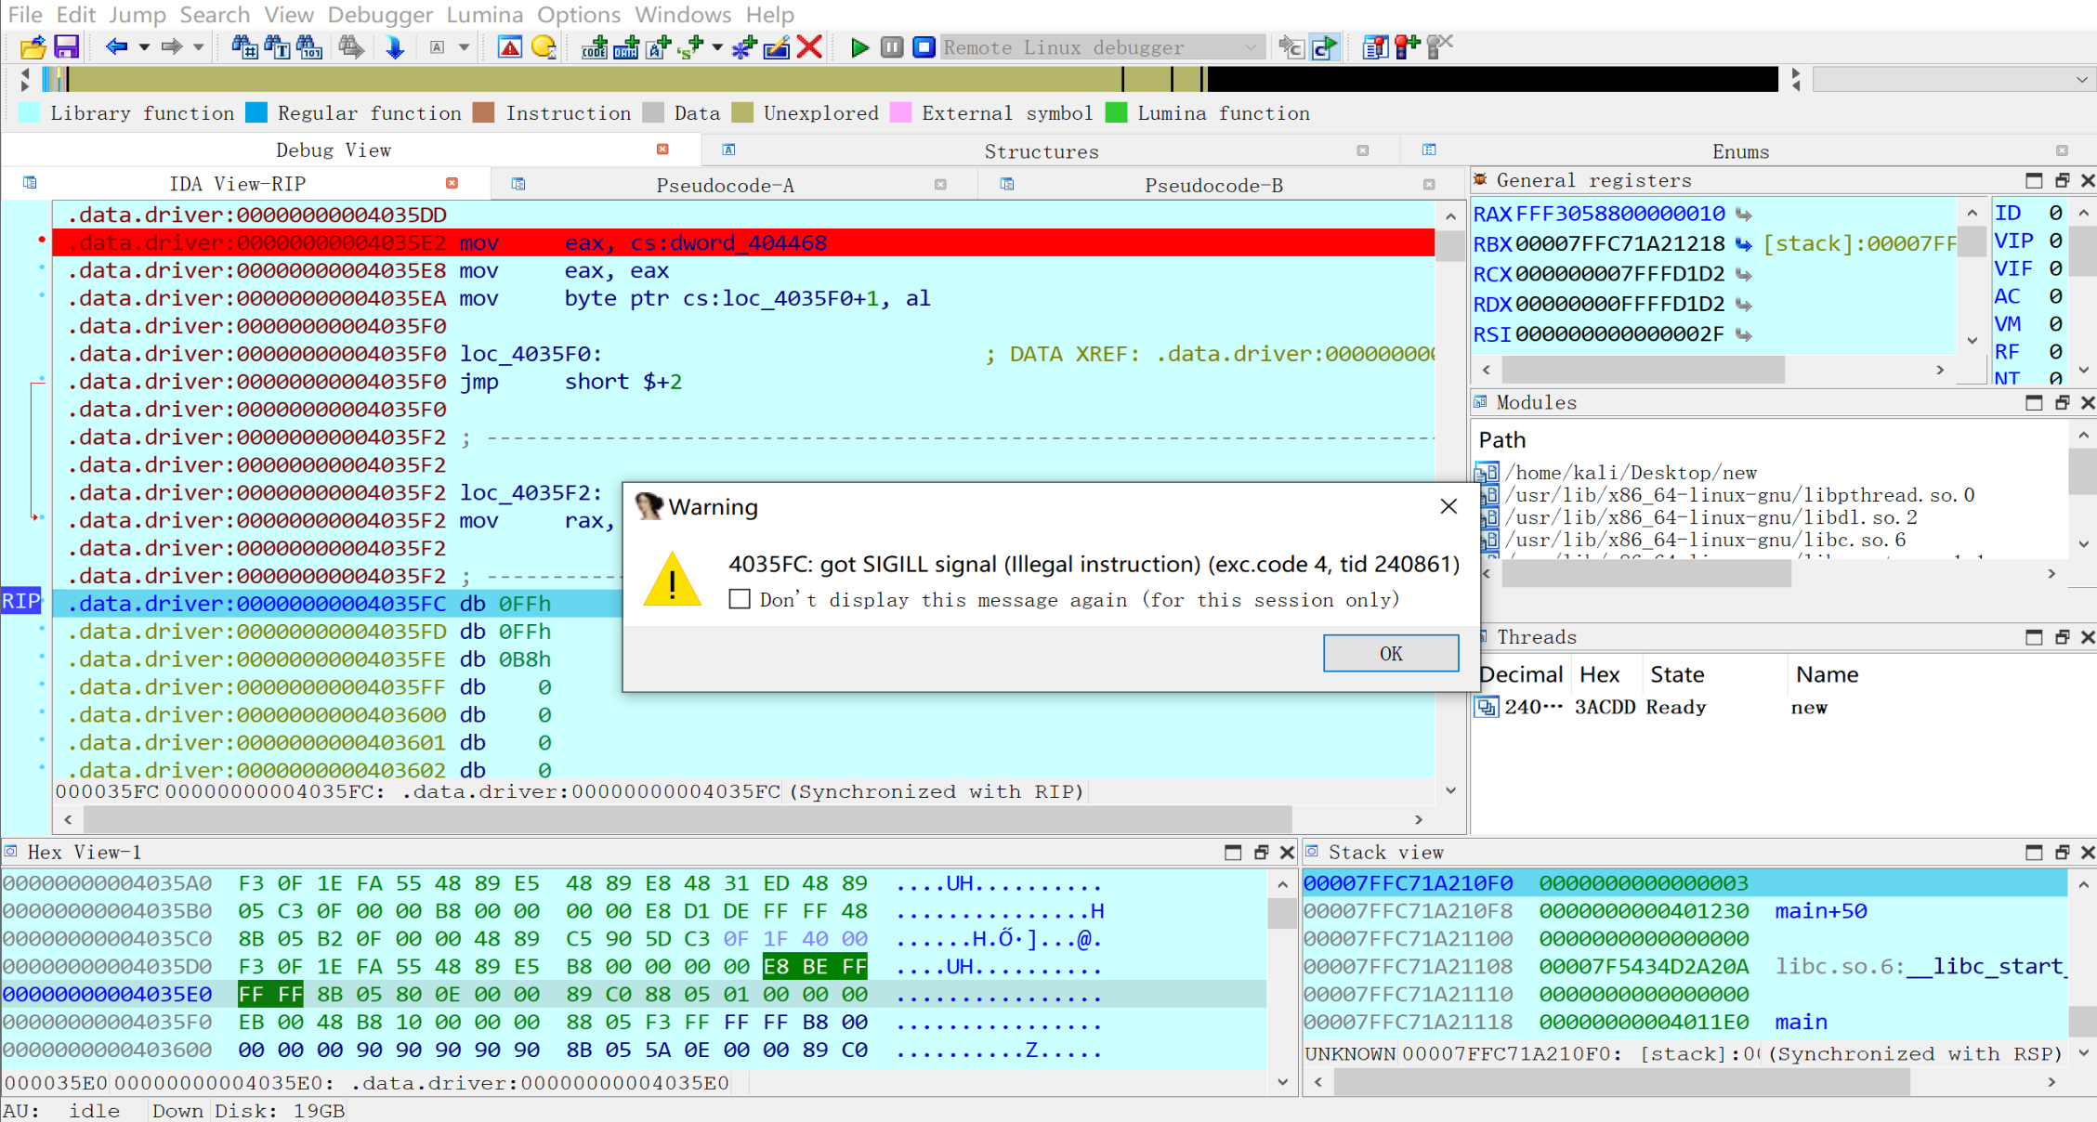Open the empty combo box right of navigation band
The image size is (2097, 1122).
[x=1952, y=80]
